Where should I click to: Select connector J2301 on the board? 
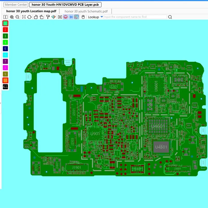coord(74,112)
